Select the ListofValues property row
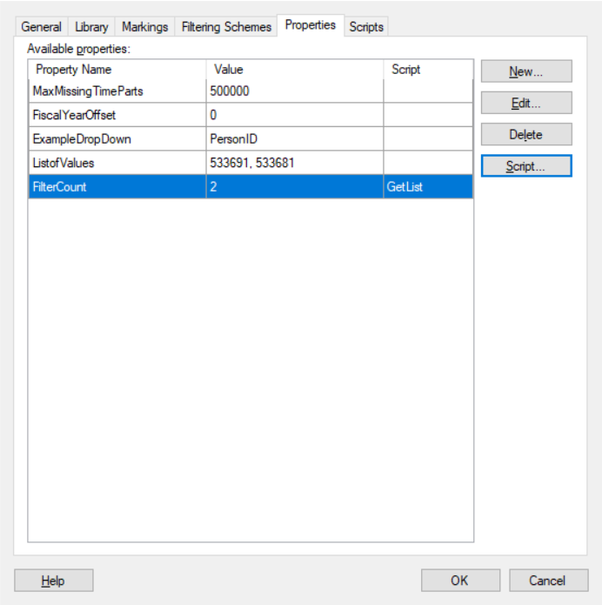The width and height of the screenshot is (602, 605). (x=251, y=163)
